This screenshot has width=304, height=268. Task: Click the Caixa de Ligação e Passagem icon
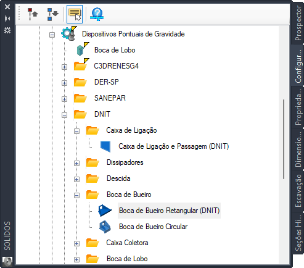pos(105,146)
